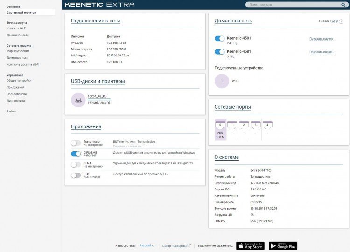The height and width of the screenshot is (252, 350).
Task: Click the uptime value 00:55:35
Action: click(x=256, y=202)
